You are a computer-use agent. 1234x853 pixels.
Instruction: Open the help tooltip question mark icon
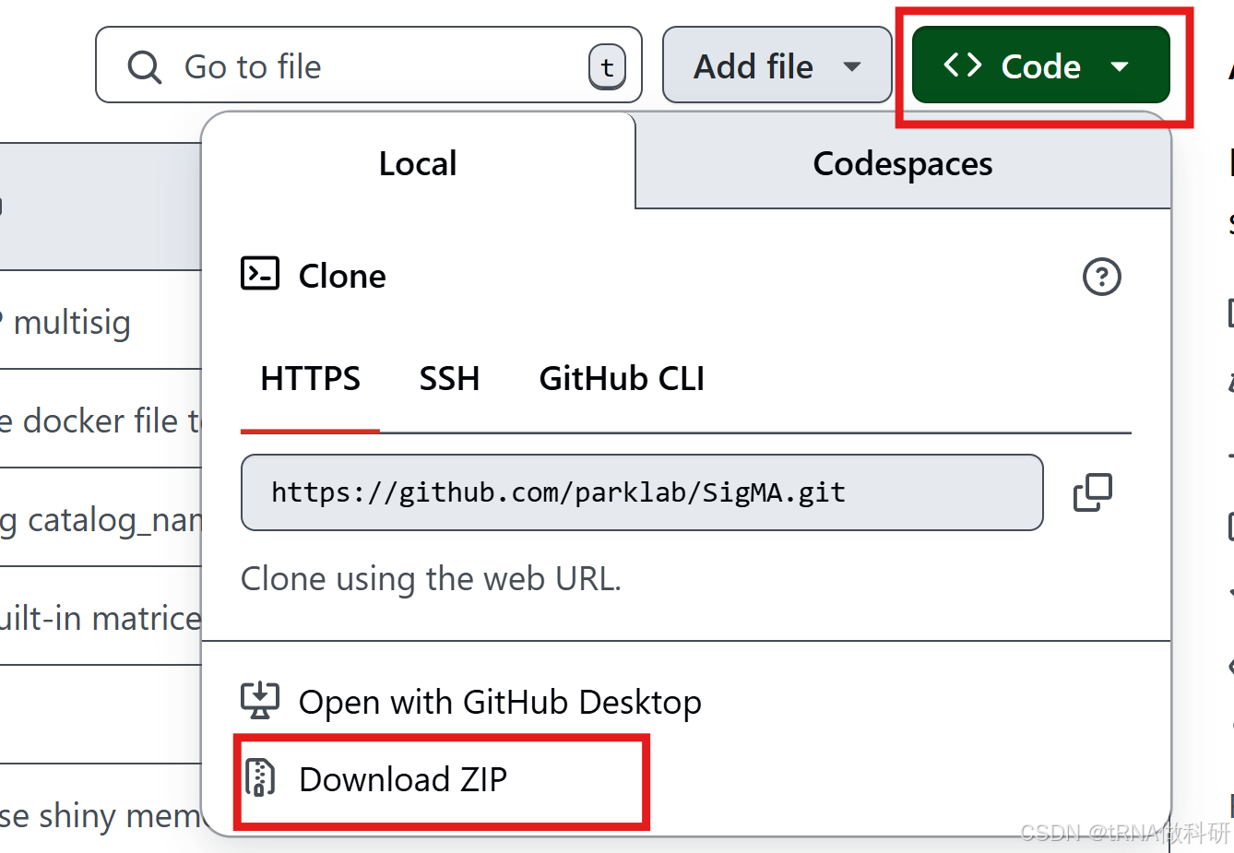coord(1102,277)
